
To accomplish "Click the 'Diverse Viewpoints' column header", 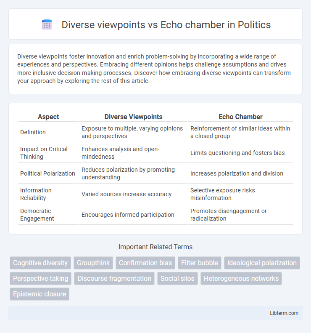I will [133, 117].
